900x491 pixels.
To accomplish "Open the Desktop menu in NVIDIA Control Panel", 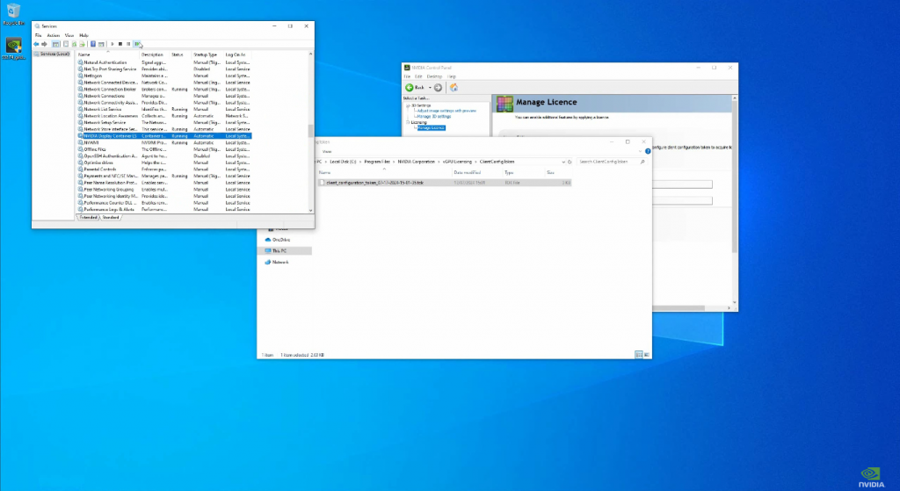I will click(434, 76).
